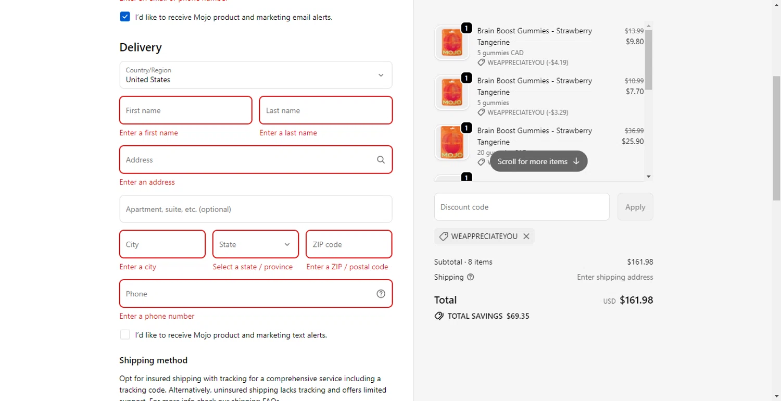
Task: Open the State dropdown
Action: (x=256, y=244)
